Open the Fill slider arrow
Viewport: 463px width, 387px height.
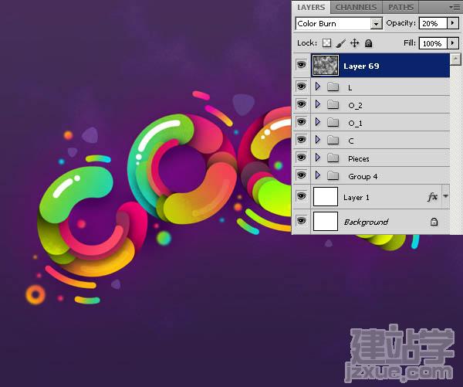453,43
